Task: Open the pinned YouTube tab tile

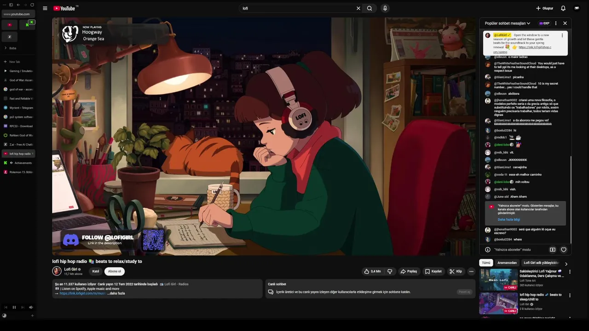Action: point(10,25)
